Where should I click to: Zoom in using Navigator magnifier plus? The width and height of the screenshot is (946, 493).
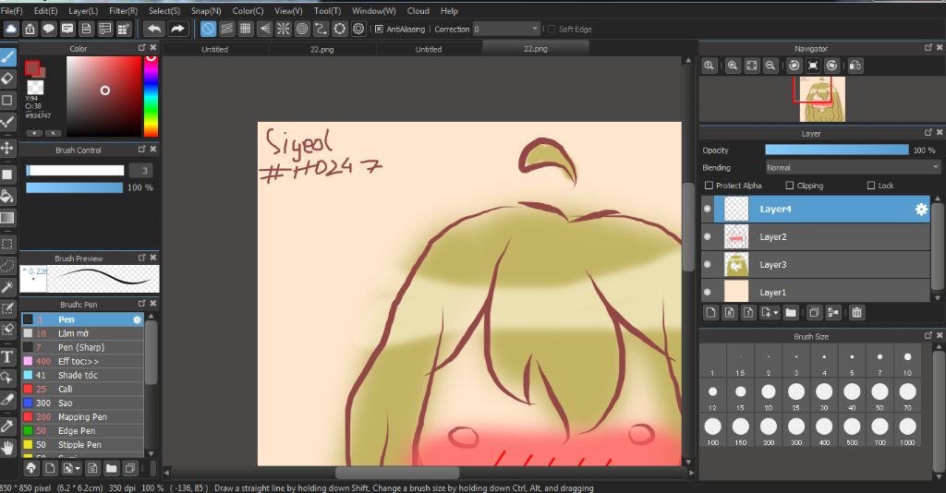[733, 66]
